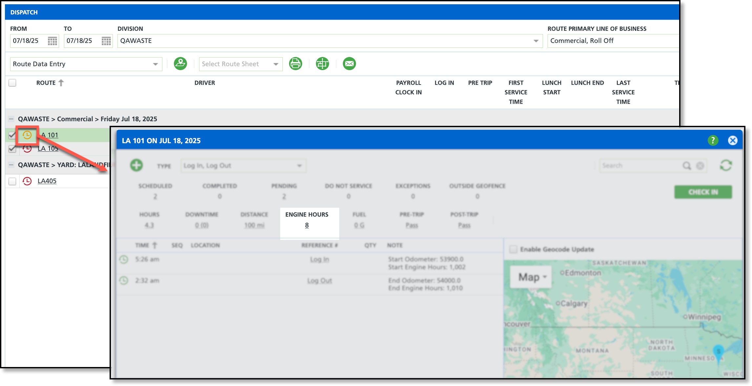This screenshot has height=386, width=752.
Task: Open the FROM date calendar picker
Action: [x=52, y=41]
